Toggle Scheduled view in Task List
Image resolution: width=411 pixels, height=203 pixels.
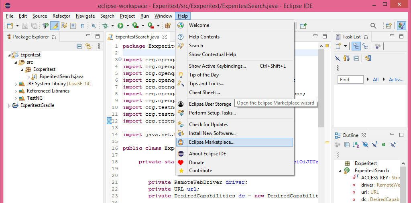(365, 46)
